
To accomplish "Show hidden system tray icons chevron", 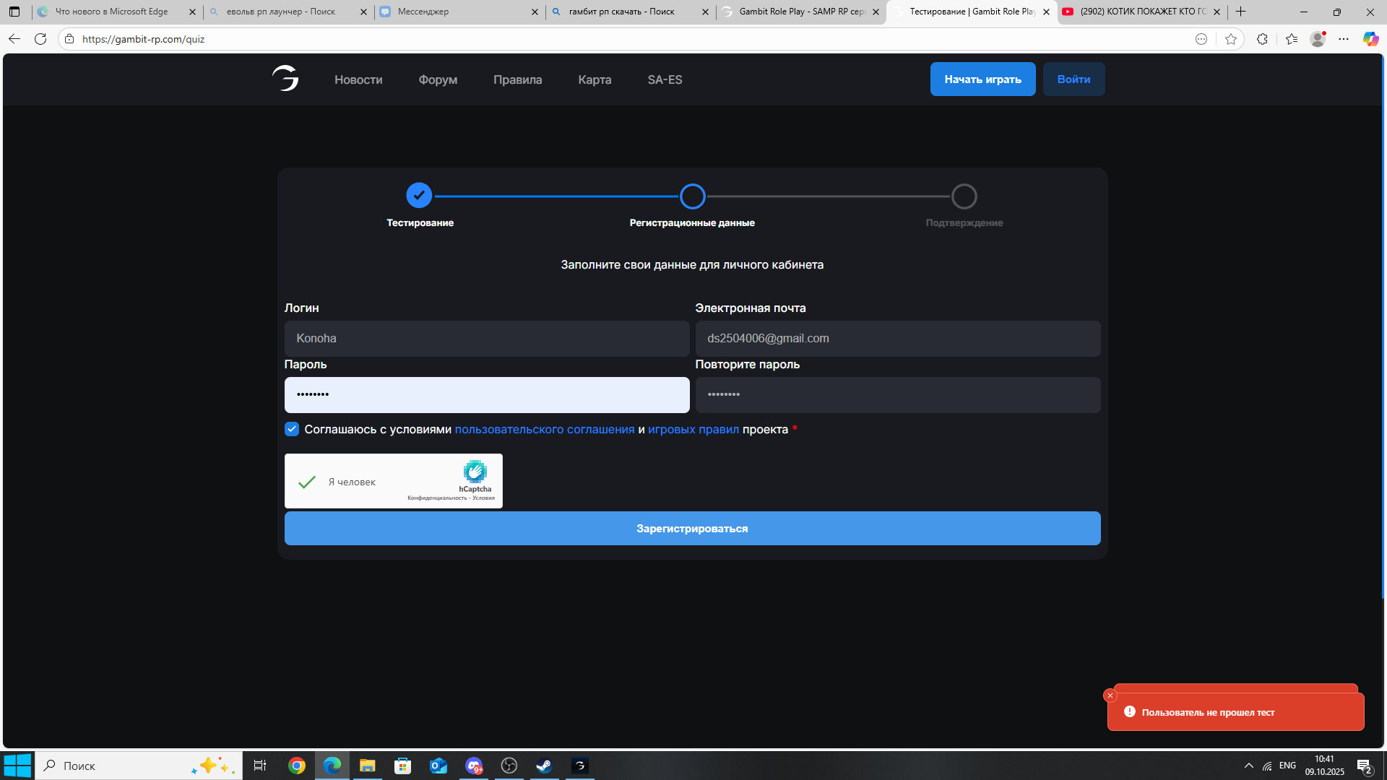I will (x=1248, y=766).
